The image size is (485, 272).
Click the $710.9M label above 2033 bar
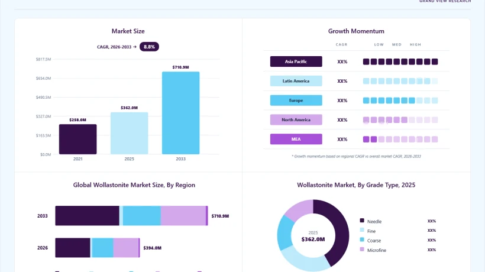(x=180, y=67)
